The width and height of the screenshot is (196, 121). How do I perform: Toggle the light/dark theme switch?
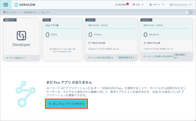point(189,12)
